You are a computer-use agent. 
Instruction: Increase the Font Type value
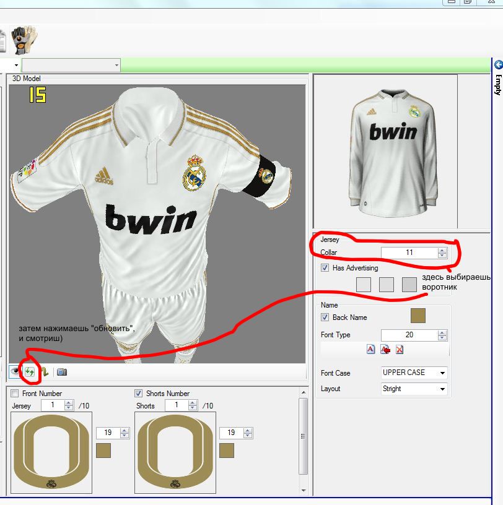442,332
